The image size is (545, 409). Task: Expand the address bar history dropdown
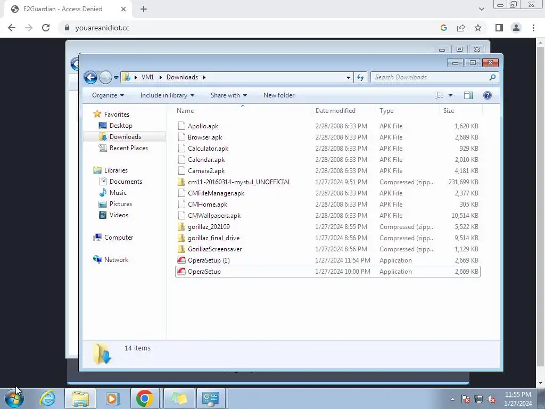coord(348,78)
